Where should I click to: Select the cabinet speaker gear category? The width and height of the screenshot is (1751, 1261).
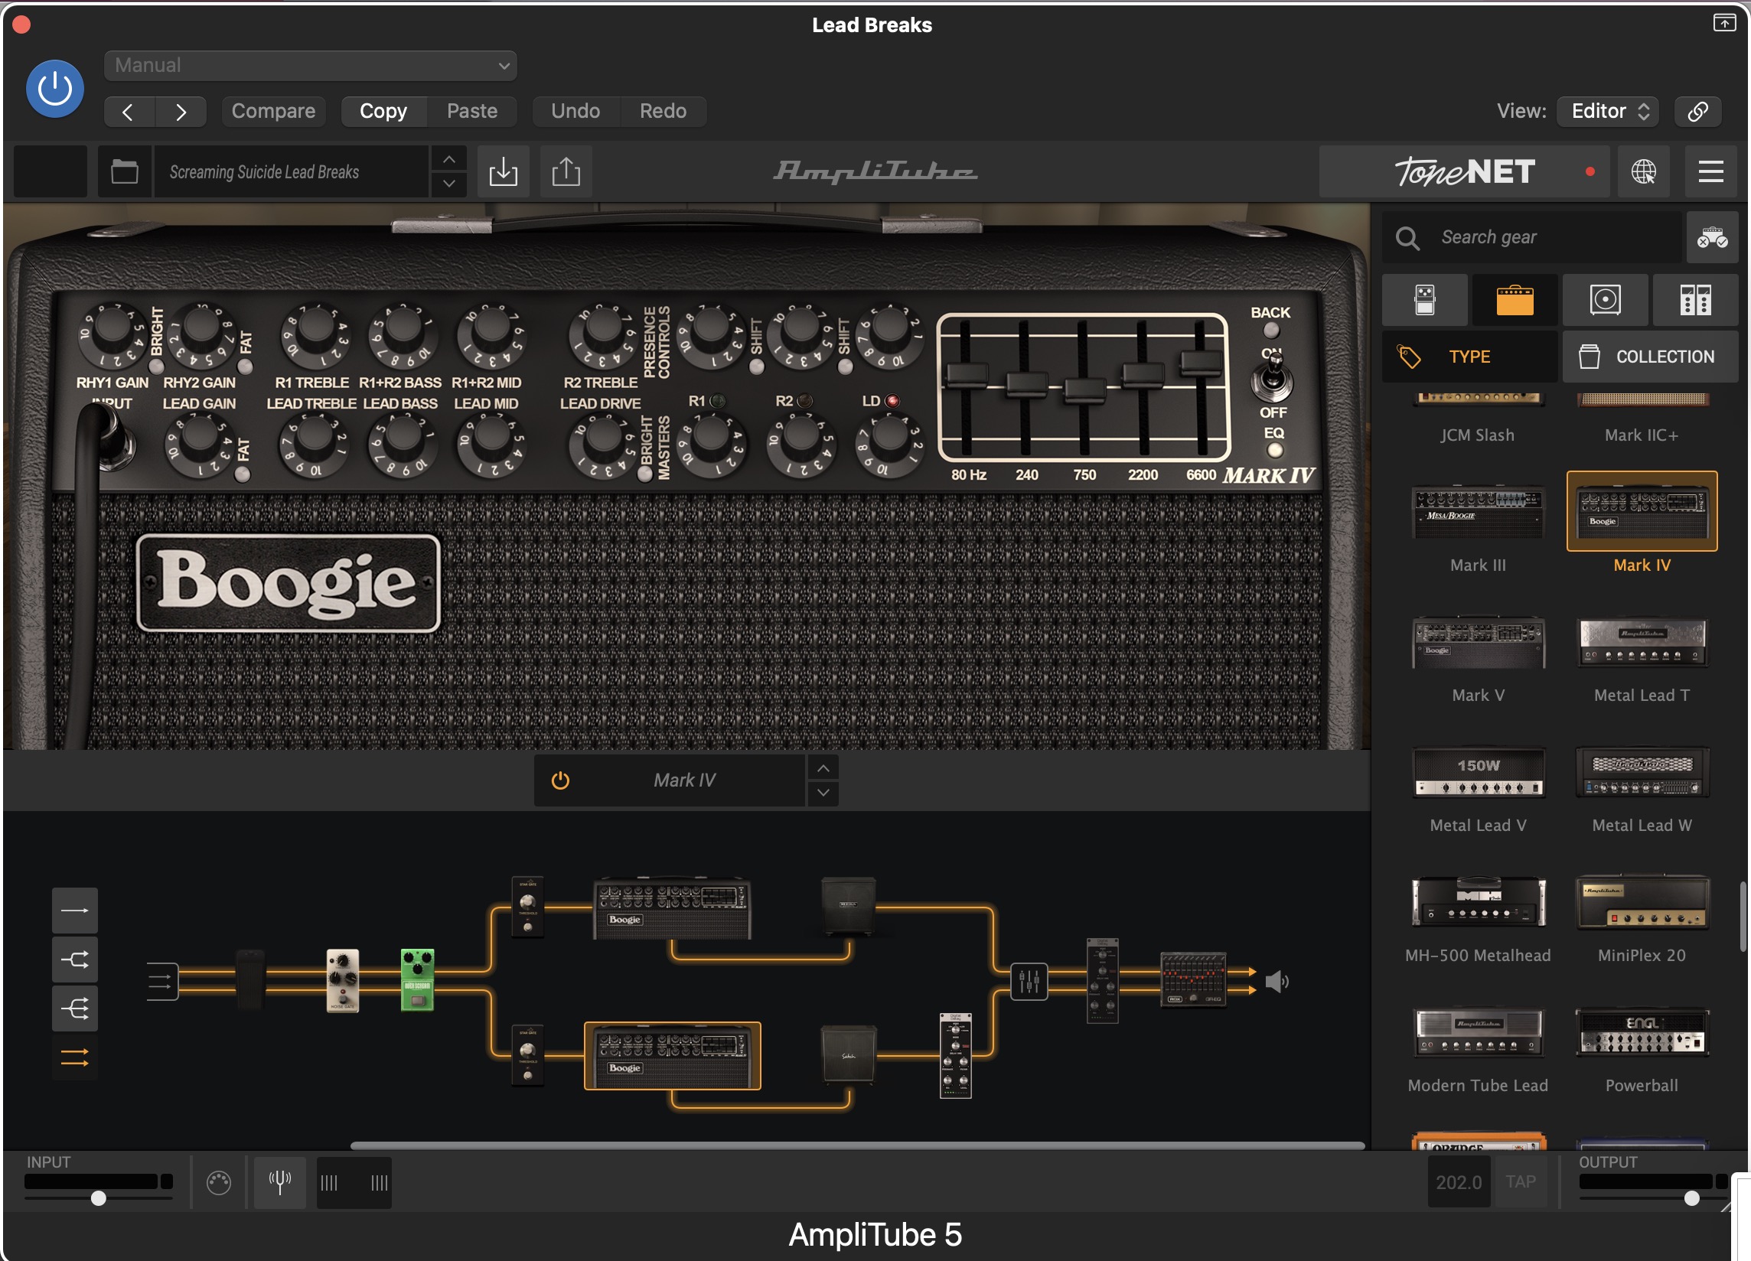tap(1606, 300)
